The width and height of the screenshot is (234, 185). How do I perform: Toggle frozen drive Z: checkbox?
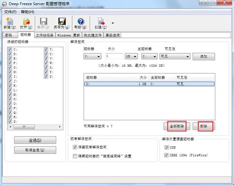[x=46, y=77]
